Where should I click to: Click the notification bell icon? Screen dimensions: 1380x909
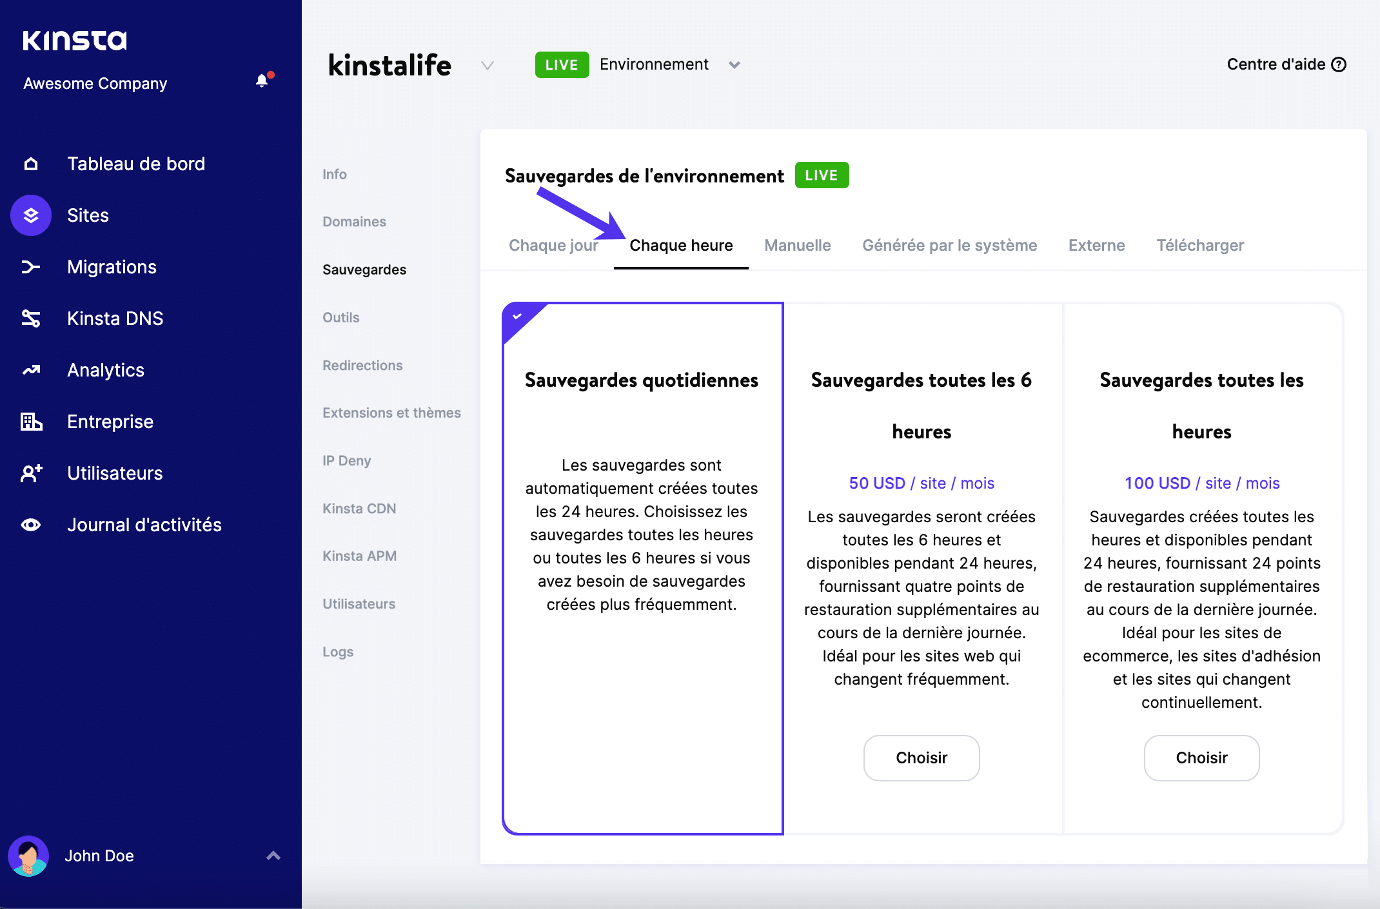pyautogui.click(x=262, y=81)
